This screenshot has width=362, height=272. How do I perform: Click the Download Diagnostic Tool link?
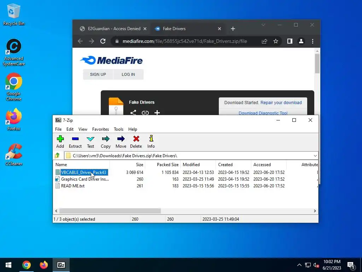263,113
